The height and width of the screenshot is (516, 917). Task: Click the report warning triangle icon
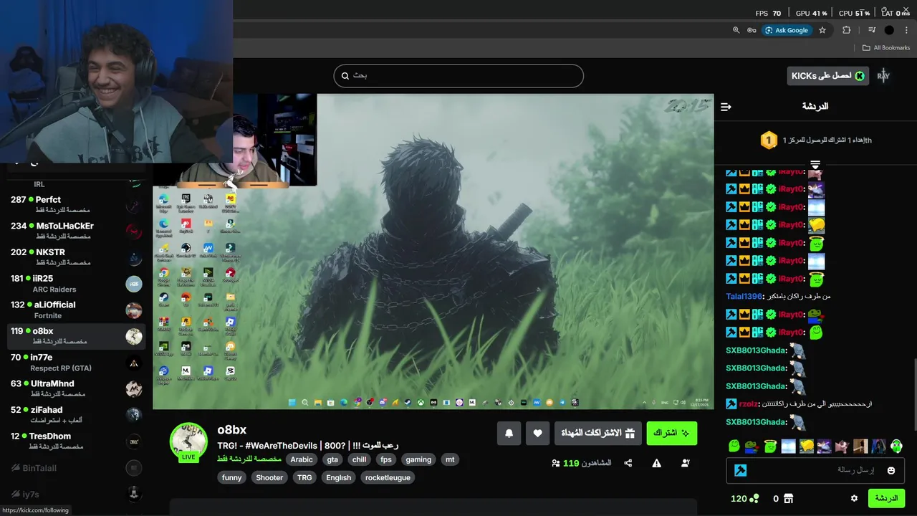click(x=656, y=463)
